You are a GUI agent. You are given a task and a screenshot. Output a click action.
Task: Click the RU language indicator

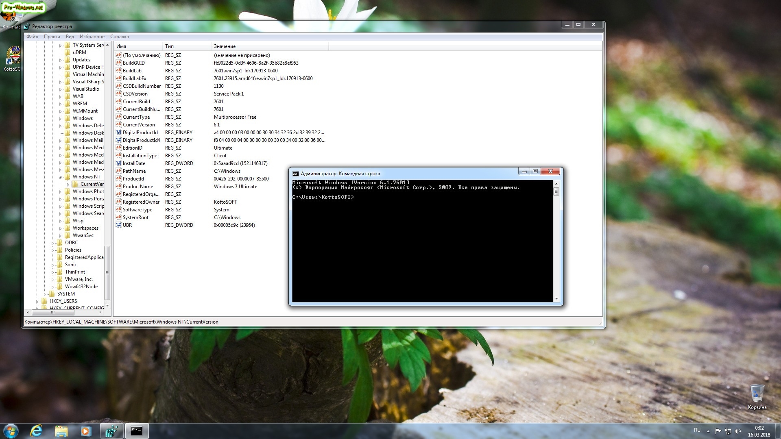(697, 430)
